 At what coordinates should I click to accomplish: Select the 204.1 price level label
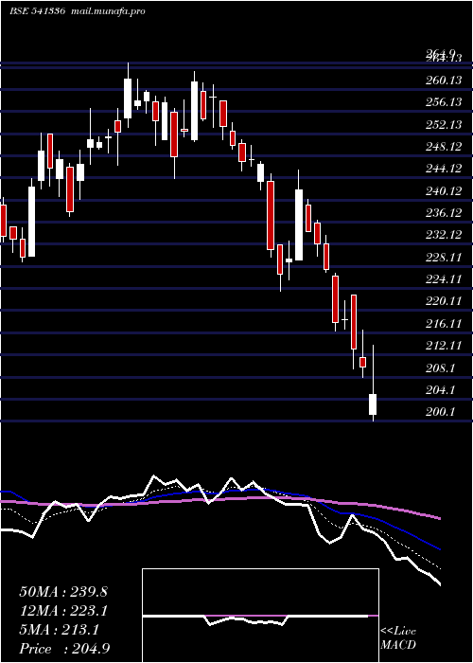click(x=440, y=390)
